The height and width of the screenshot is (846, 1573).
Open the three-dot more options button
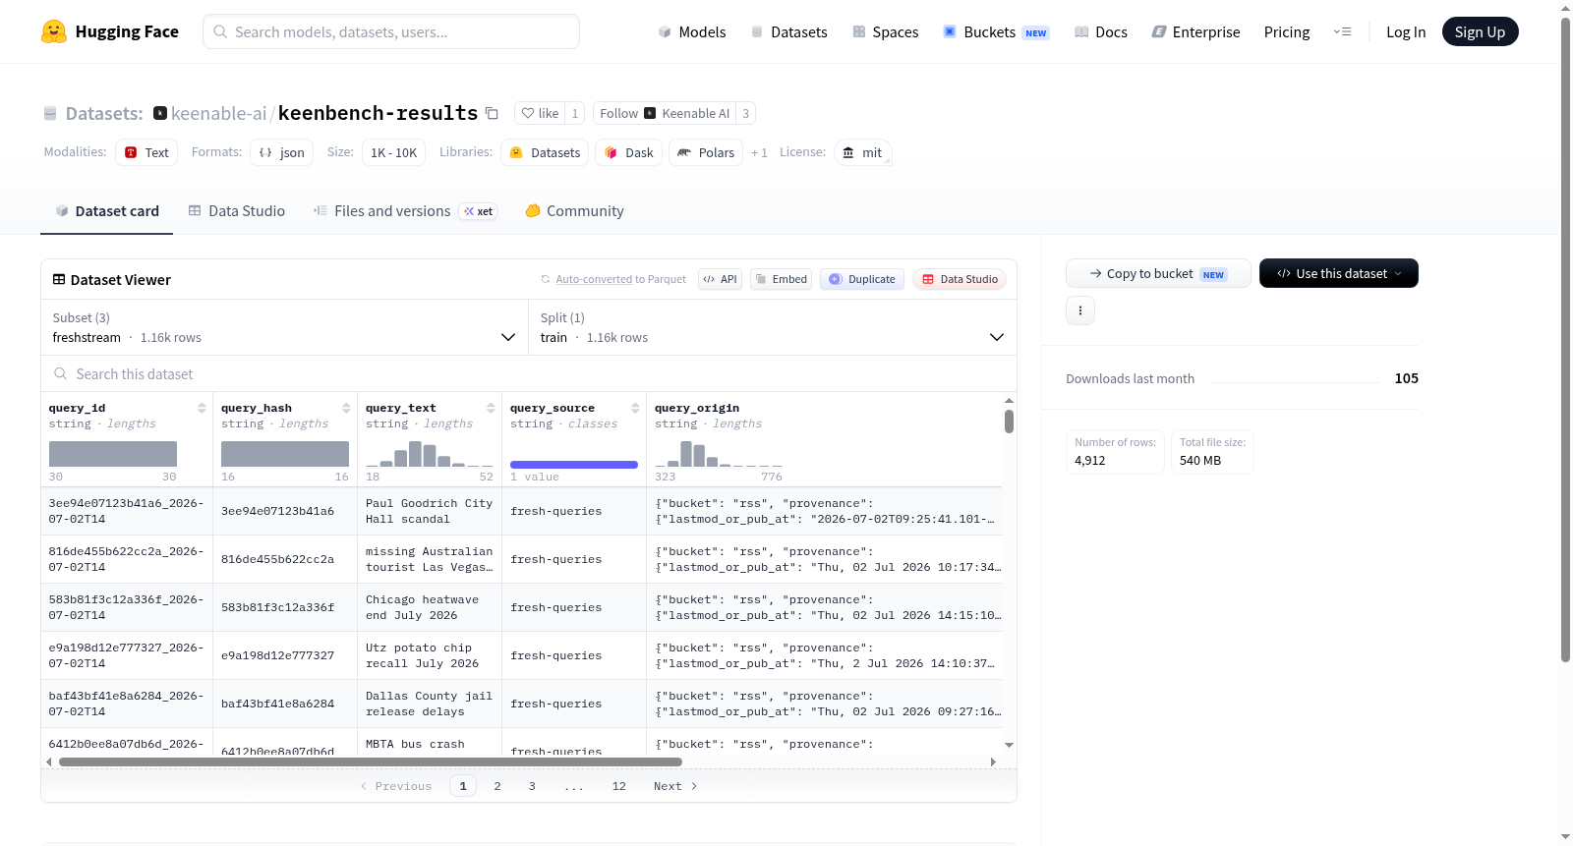[x=1080, y=310]
